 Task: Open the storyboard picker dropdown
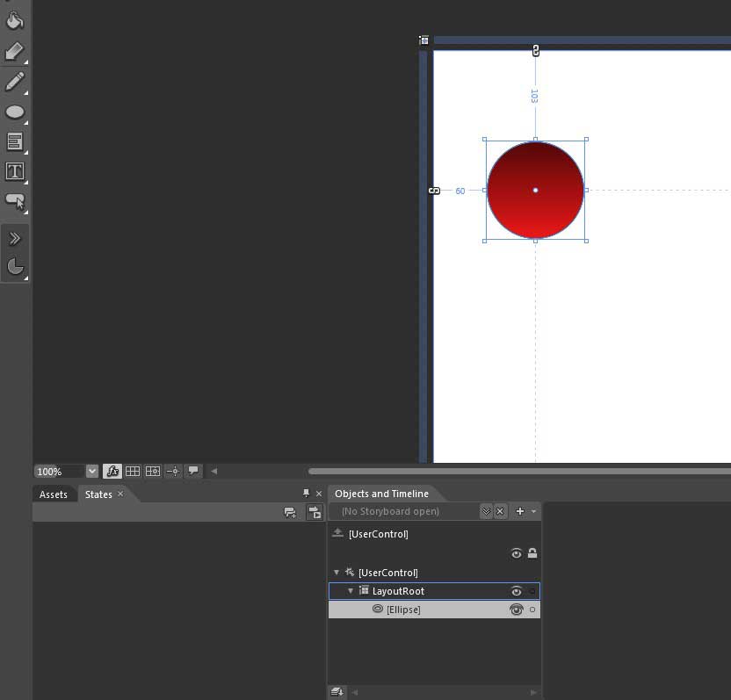coord(486,511)
